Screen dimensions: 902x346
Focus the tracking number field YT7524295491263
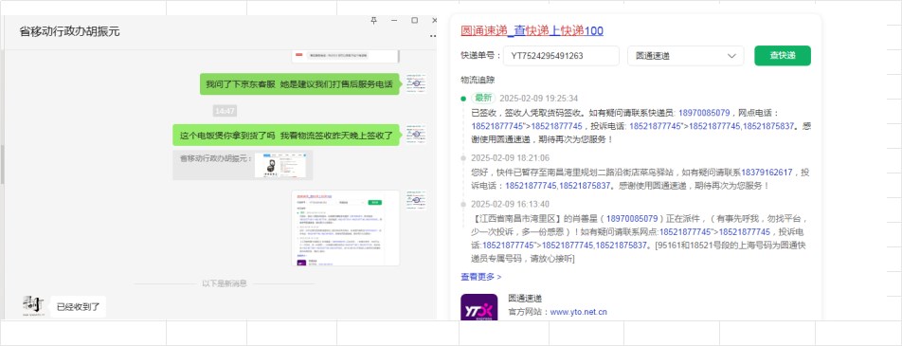(561, 56)
